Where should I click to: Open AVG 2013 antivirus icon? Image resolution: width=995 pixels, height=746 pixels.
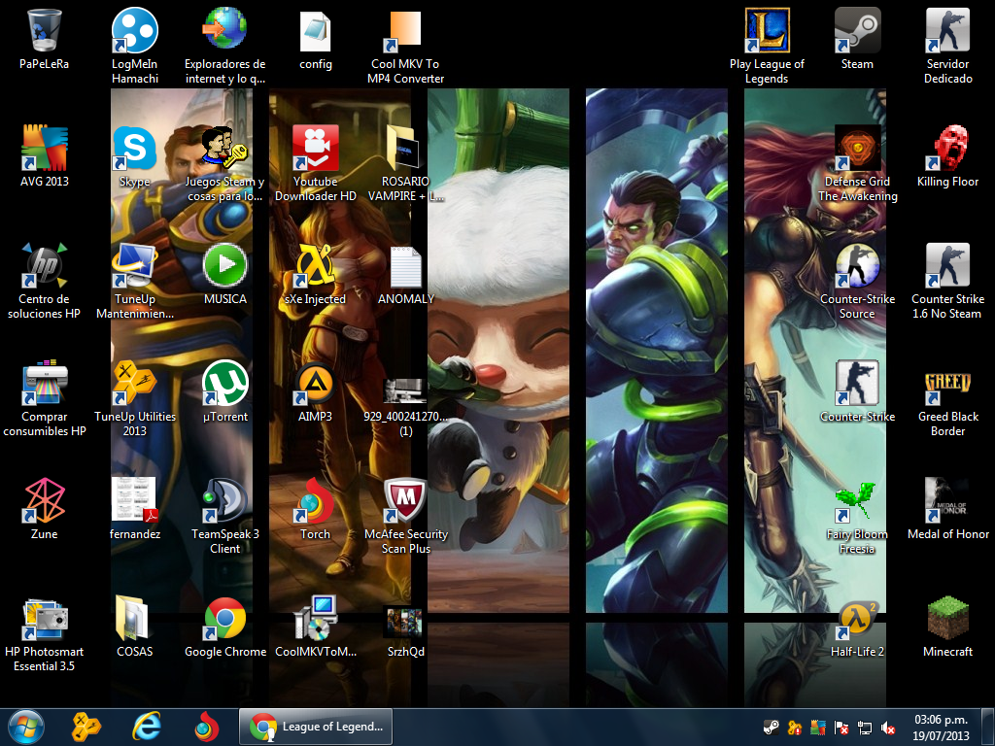(x=44, y=148)
